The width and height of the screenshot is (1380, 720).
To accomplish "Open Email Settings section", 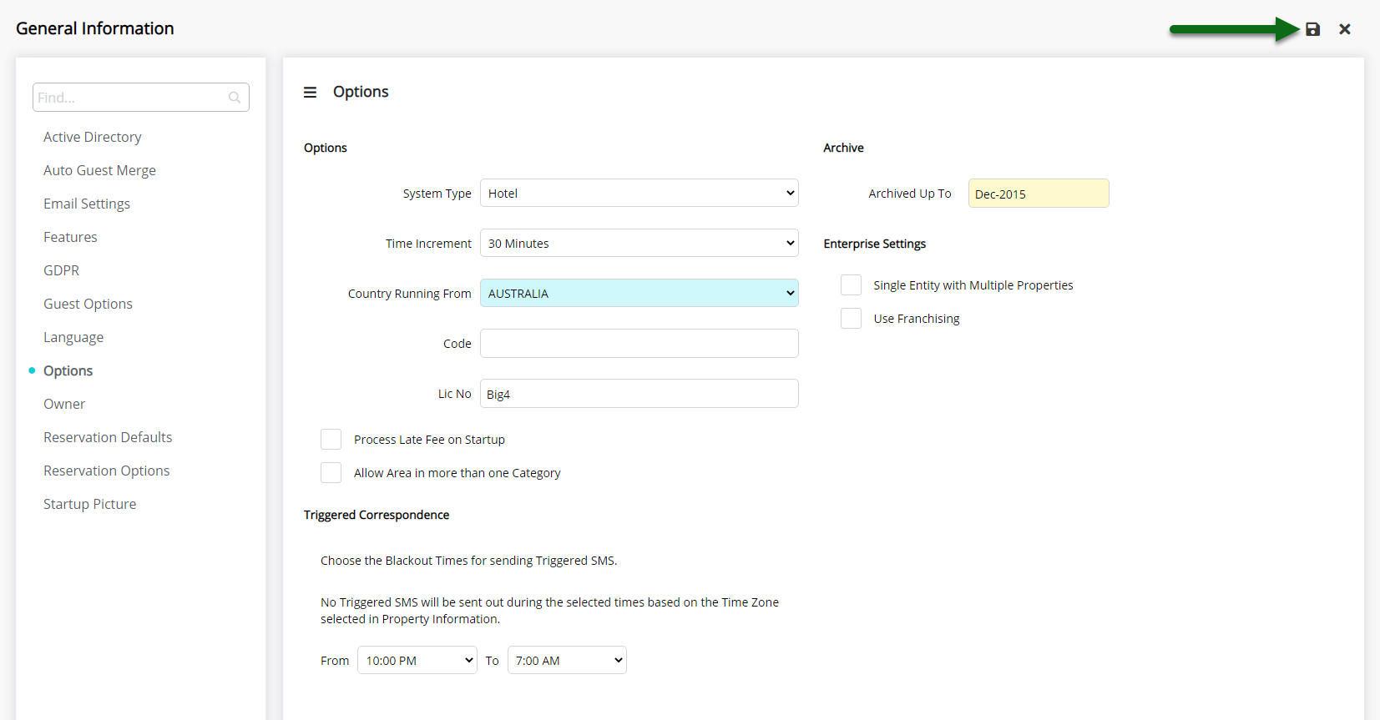I will tap(87, 204).
